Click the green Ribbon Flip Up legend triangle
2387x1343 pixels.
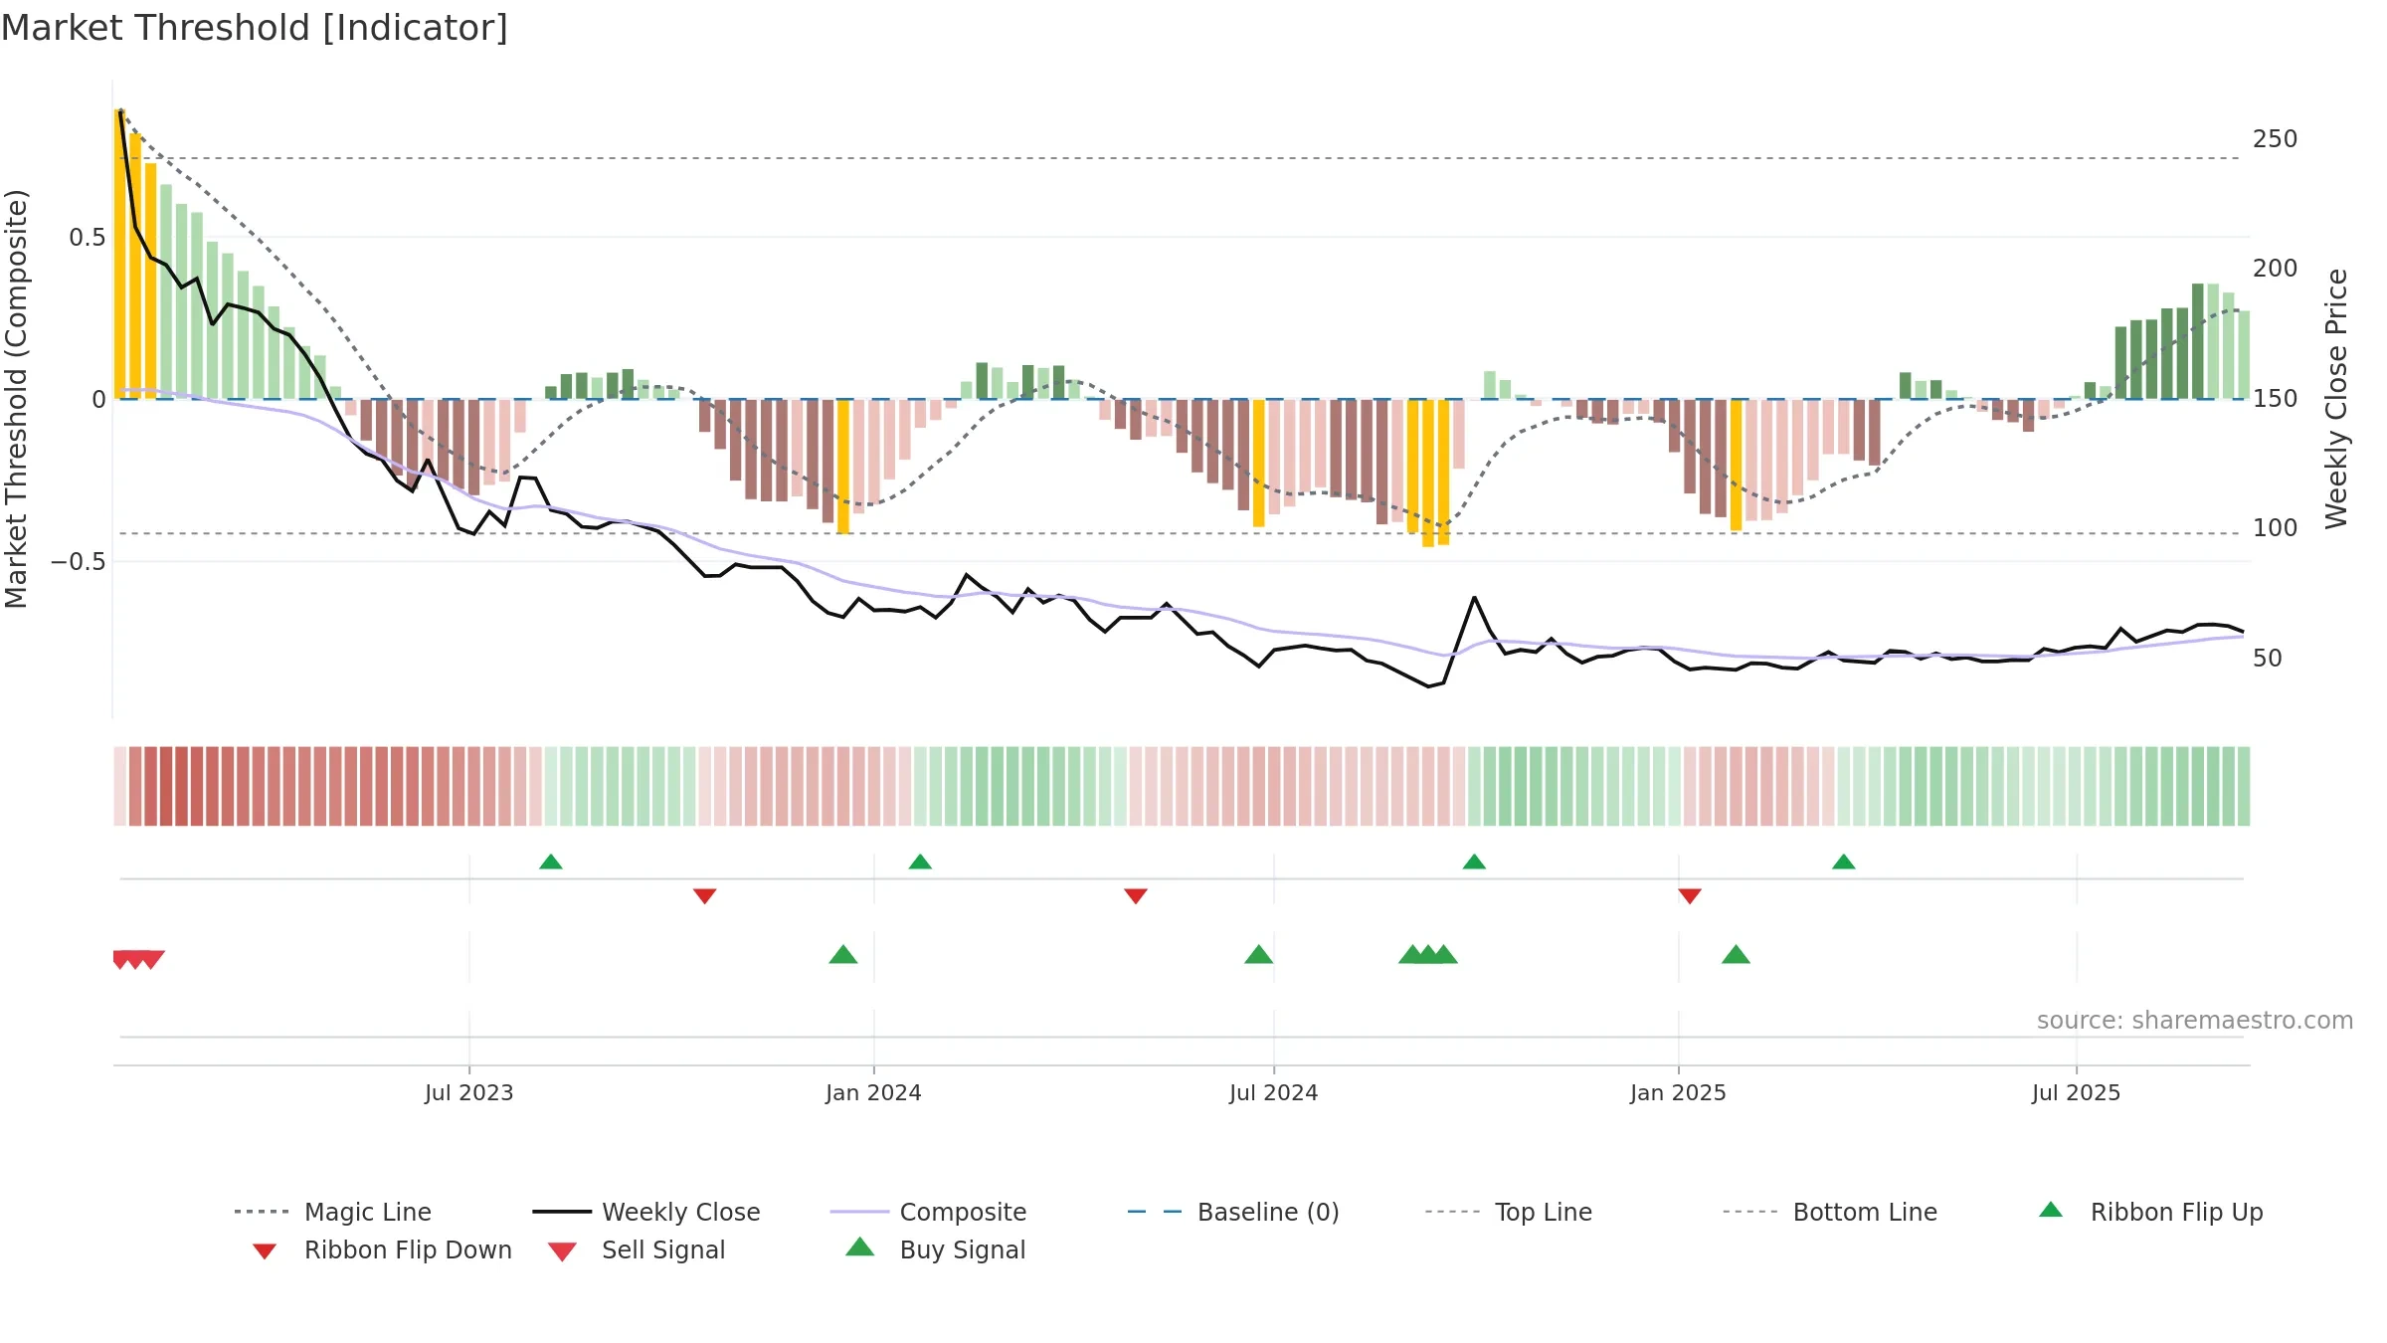click(x=2051, y=1210)
